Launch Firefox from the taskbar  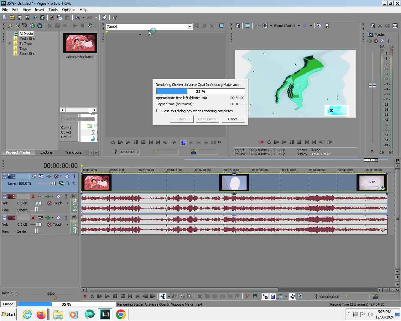41,314
